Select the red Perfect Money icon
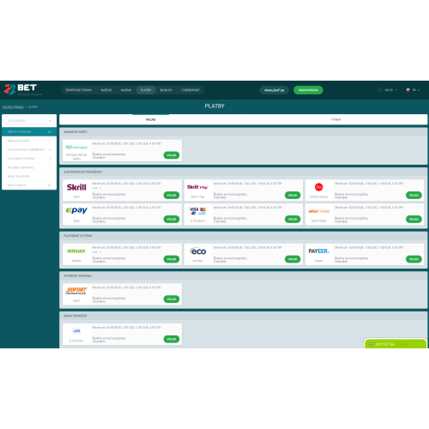 click(318, 187)
